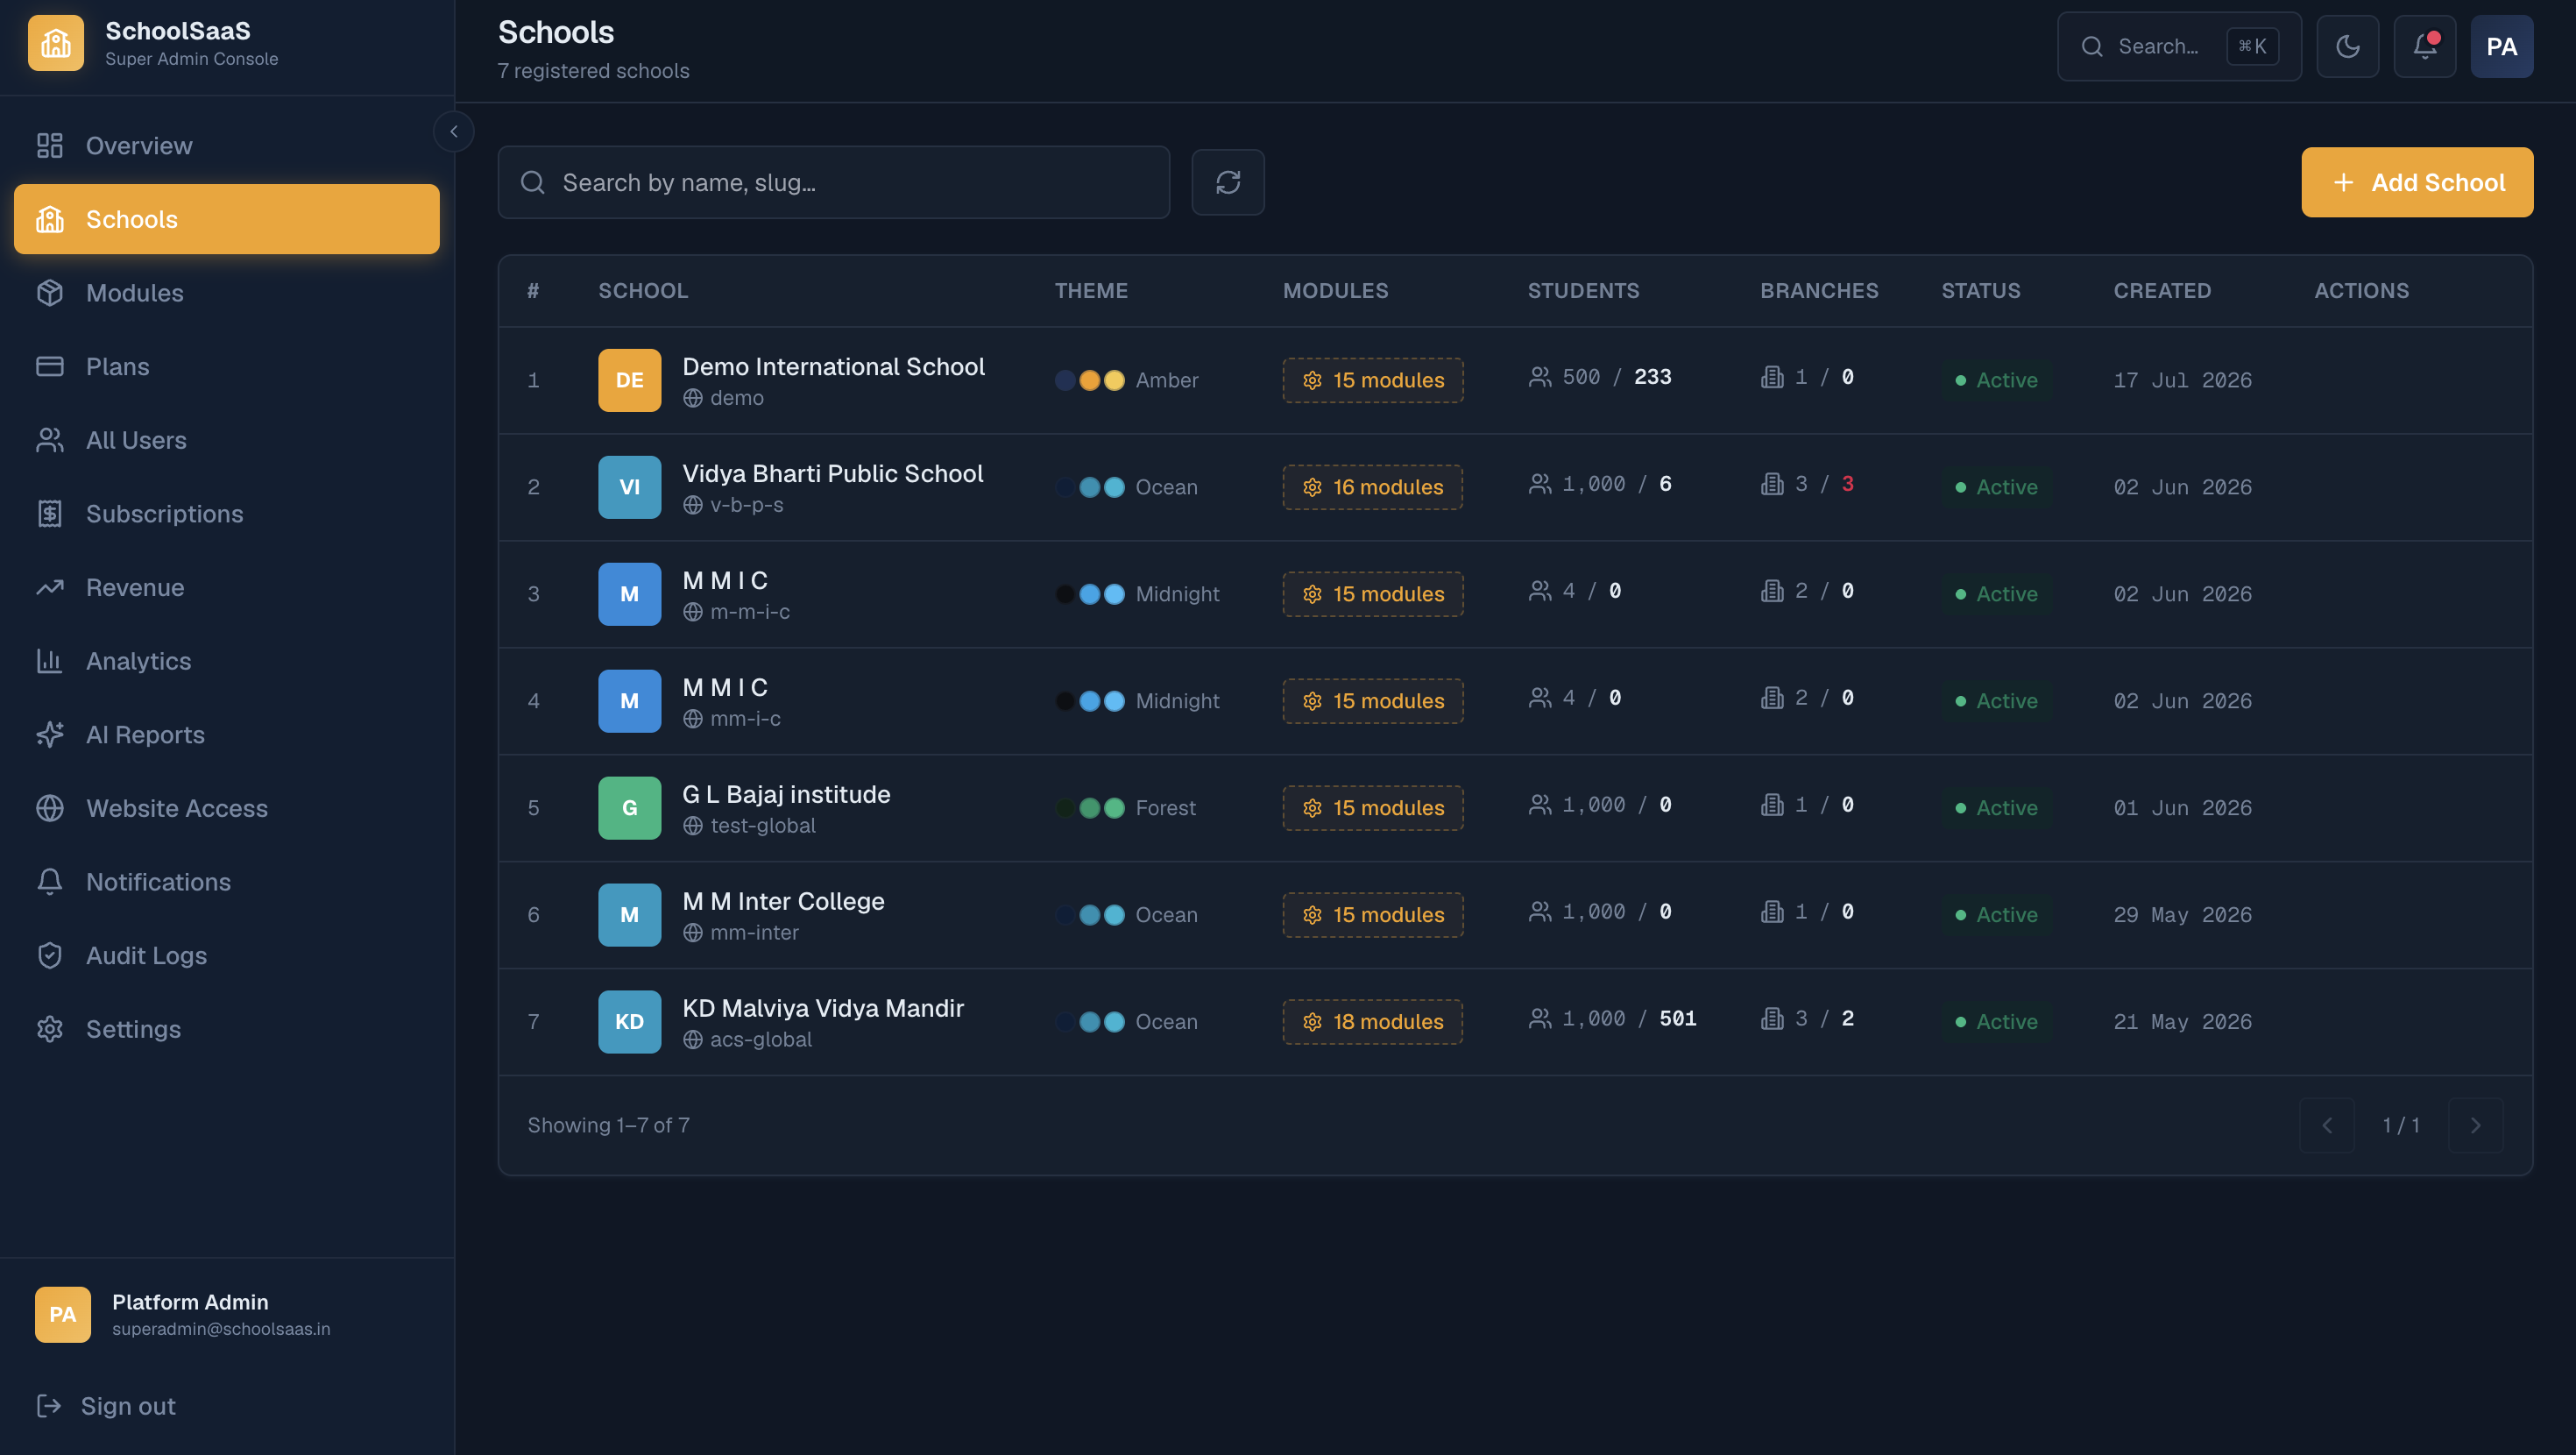Click the branches building icon in Vidya Bharti row
The image size is (2576, 1455).
1772,485
